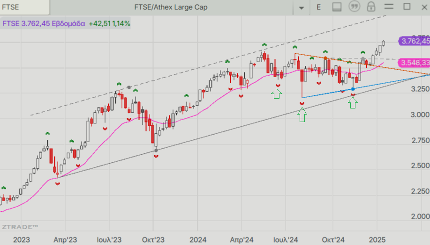Open the quotes comment icon
Image resolution: width=430 pixels, height=245 pixels.
355,6
